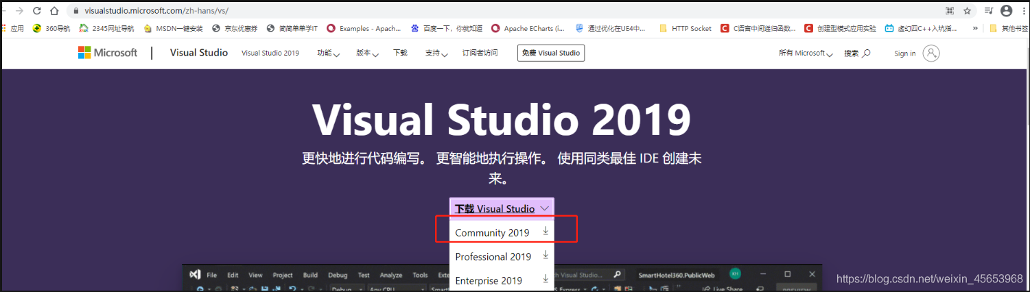Click the browser forward arrow
The image size is (1030, 292).
19,11
